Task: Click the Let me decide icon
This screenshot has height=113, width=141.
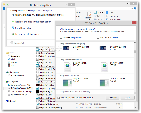Action: pos(13,34)
